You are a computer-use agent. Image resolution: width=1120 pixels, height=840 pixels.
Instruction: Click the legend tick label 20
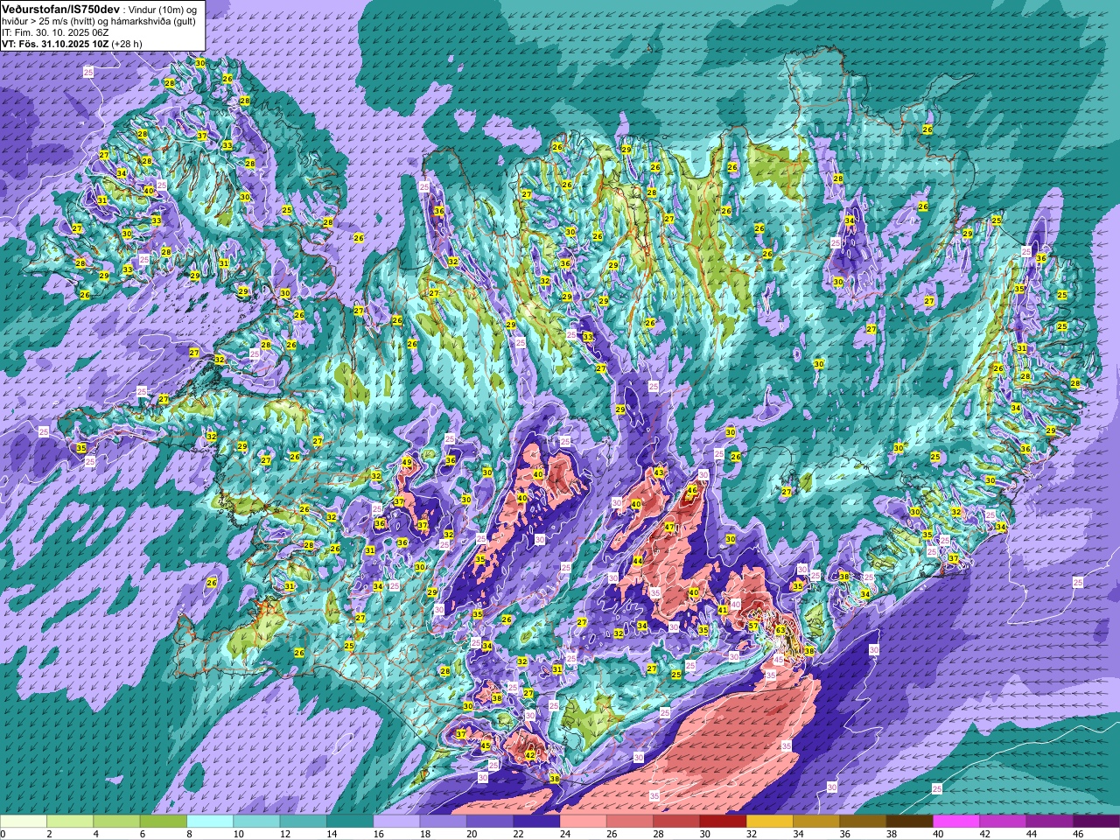coord(472,835)
